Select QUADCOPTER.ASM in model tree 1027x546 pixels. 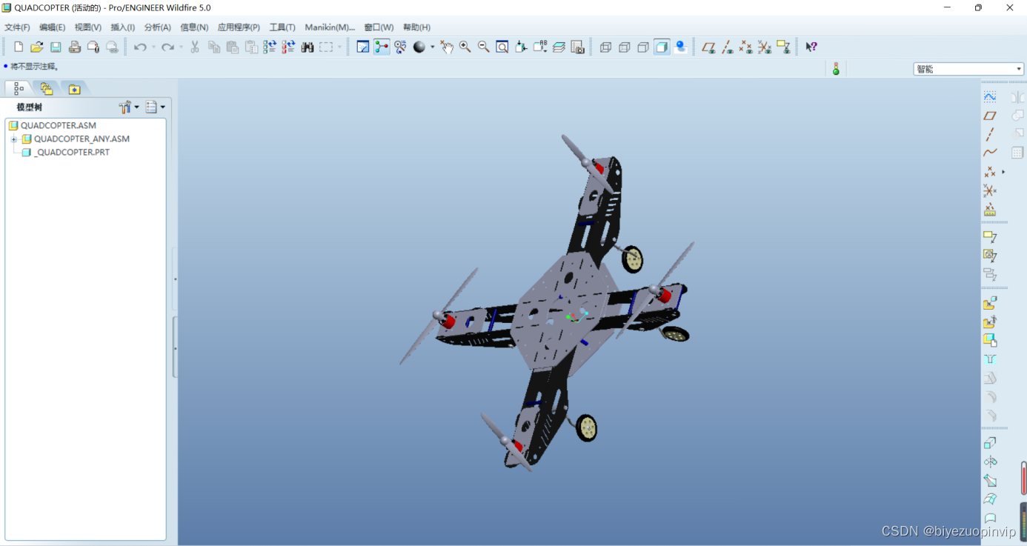coord(59,126)
